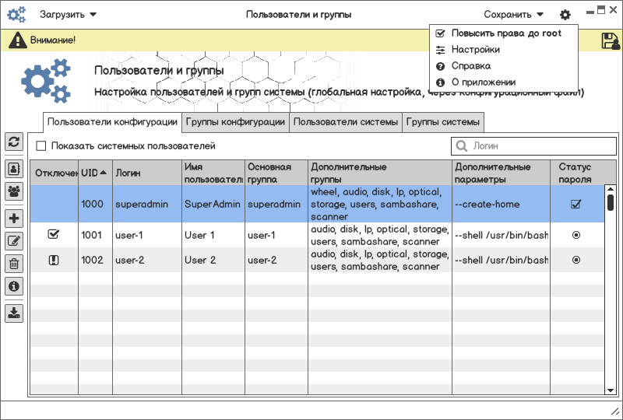The width and height of the screenshot is (623, 420).
Task: Toggle password status checkbox for superadmin
Action: pos(576,205)
